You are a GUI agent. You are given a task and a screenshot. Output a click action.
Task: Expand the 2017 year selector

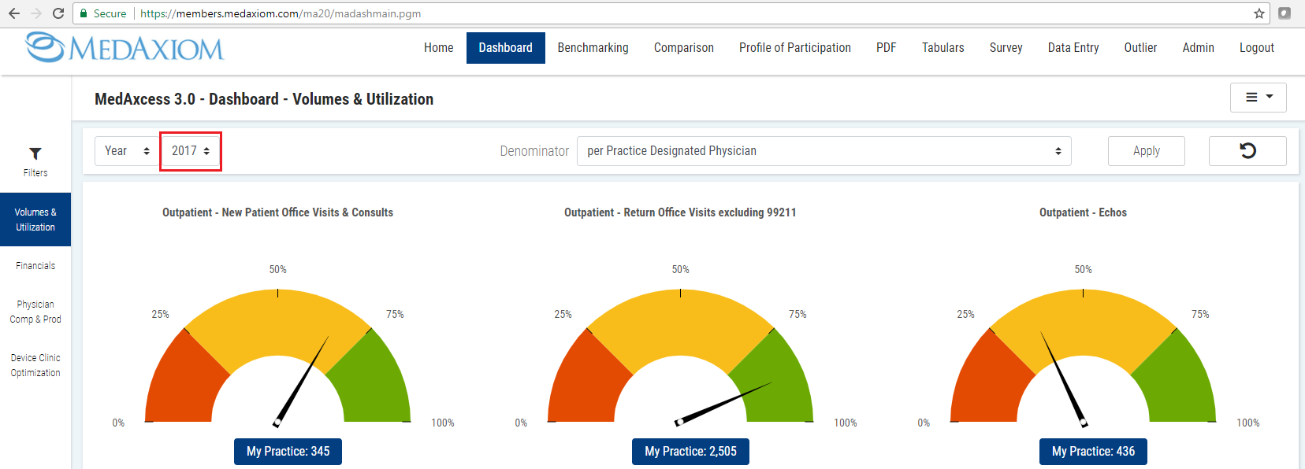coord(191,151)
